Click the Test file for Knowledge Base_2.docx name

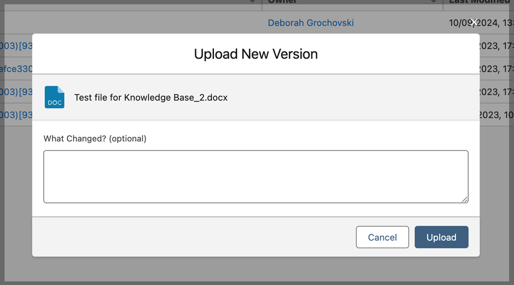[x=151, y=98]
